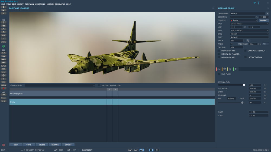
Task: Open the AM modulation dropdown
Action: pos(265,44)
